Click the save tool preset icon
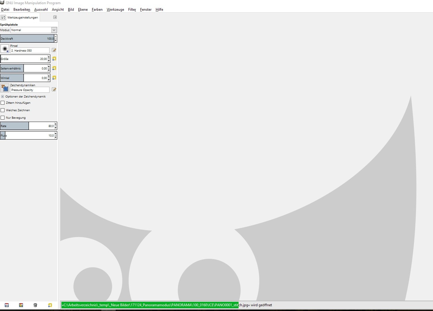 tap(7, 305)
